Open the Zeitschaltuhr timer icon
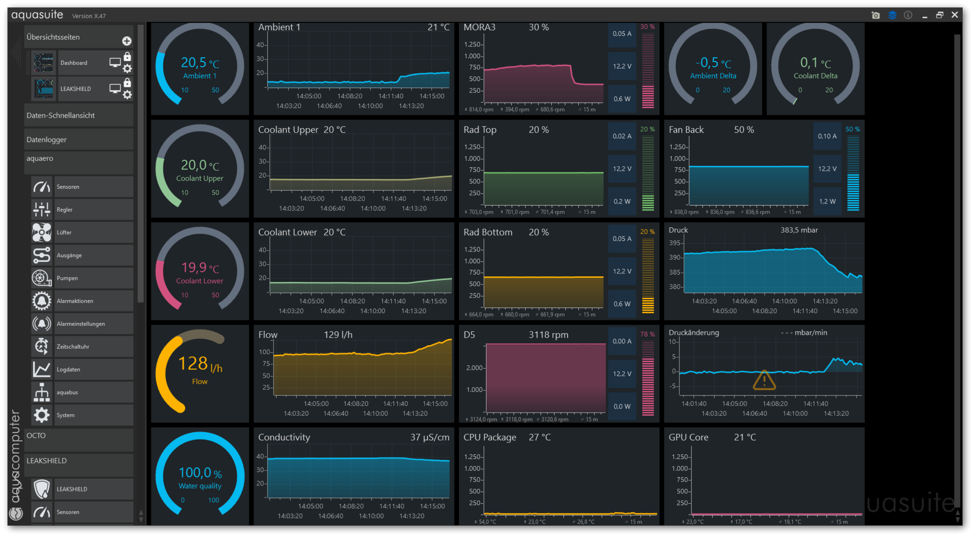972x535 pixels. click(41, 346)
